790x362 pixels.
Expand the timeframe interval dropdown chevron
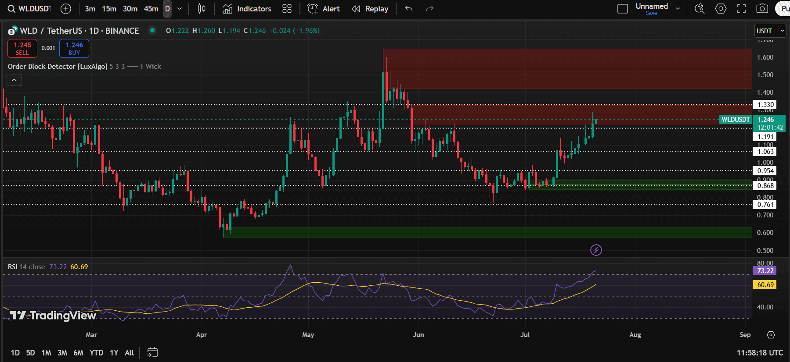(x=180, y=9)
